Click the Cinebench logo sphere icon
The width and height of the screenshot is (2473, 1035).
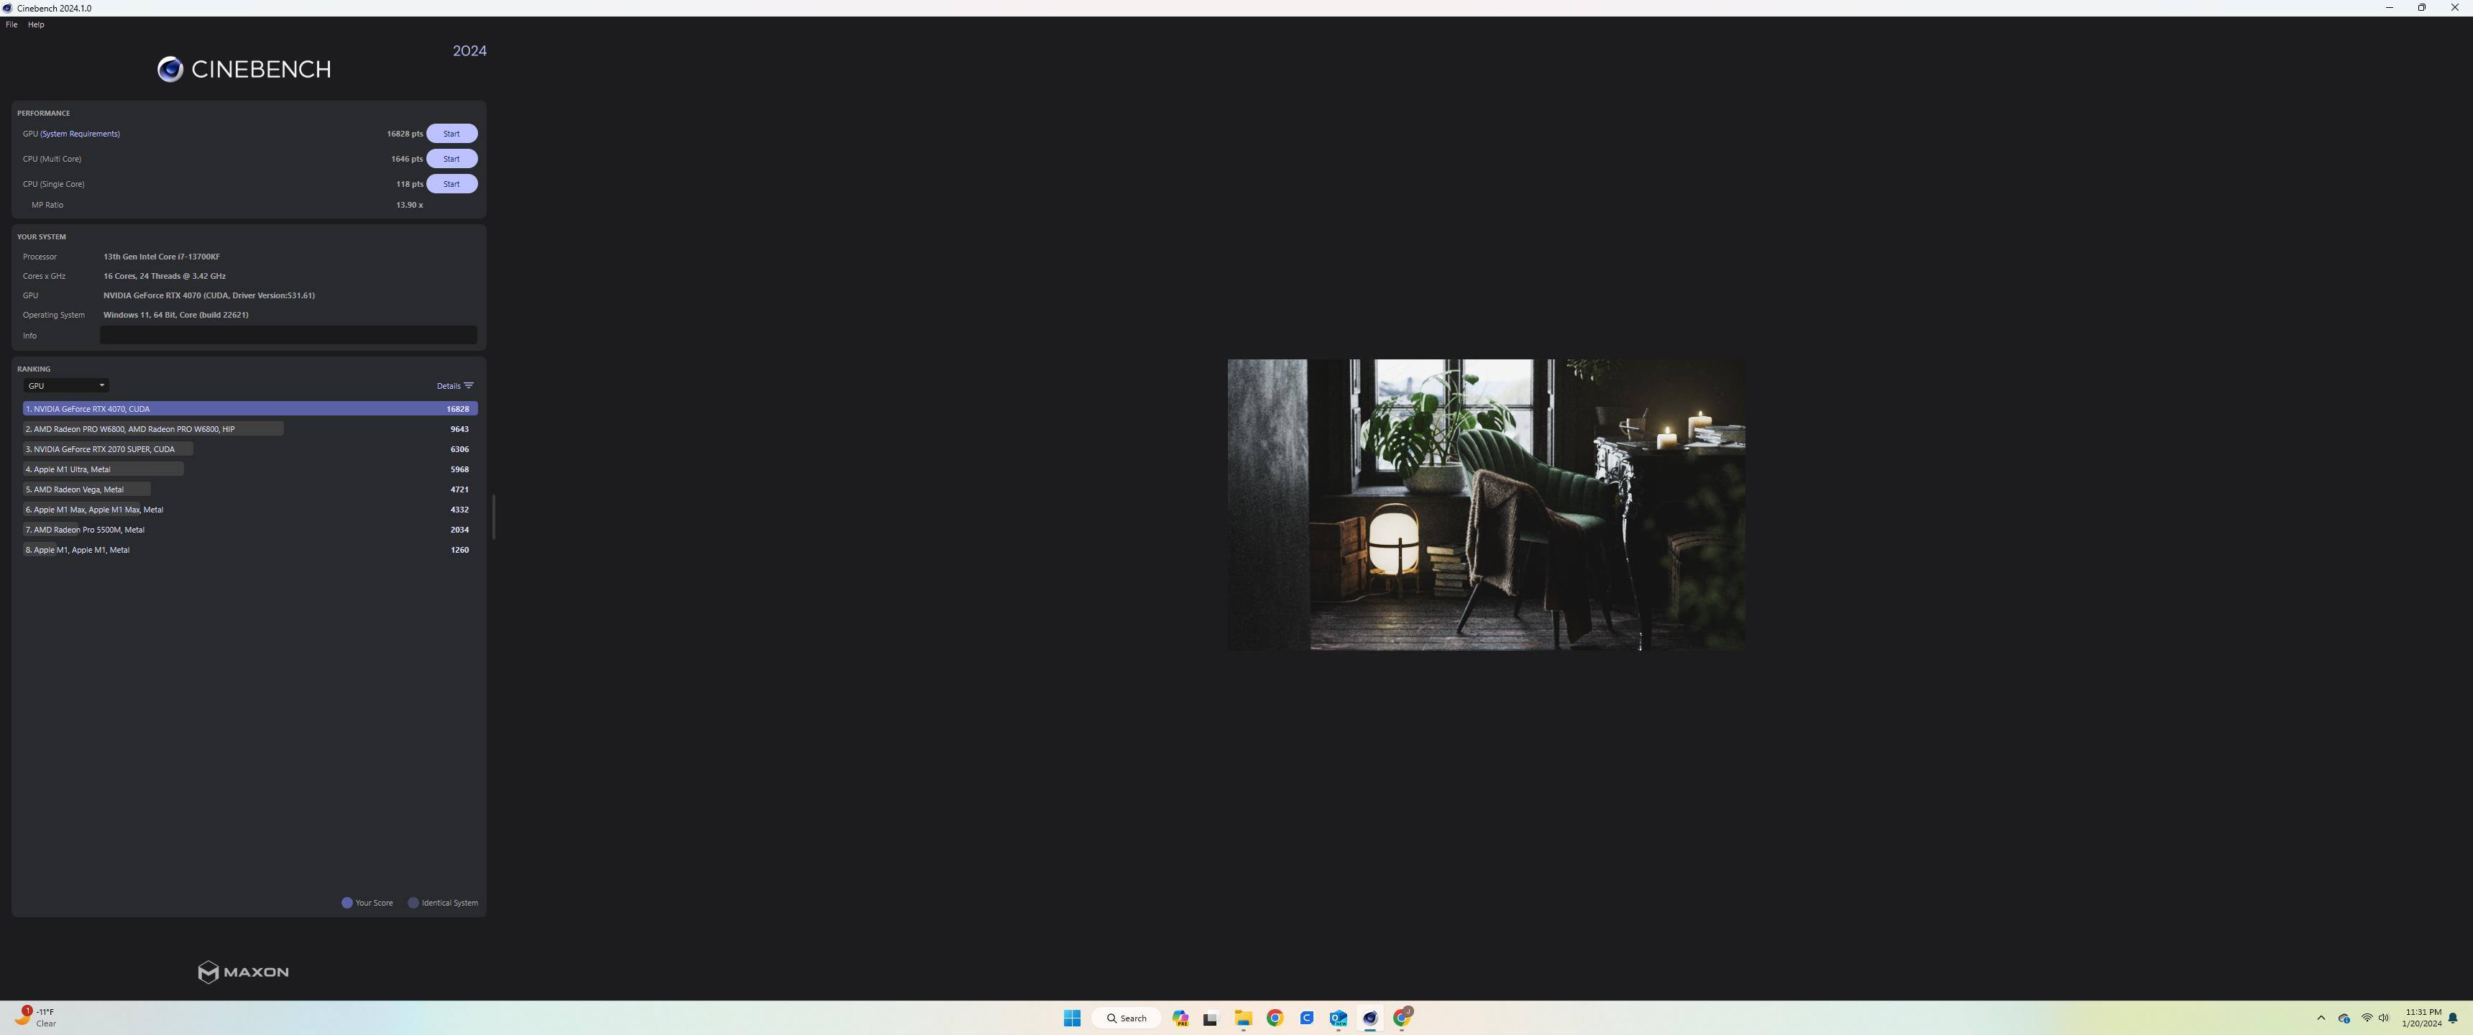pos(170,69)
